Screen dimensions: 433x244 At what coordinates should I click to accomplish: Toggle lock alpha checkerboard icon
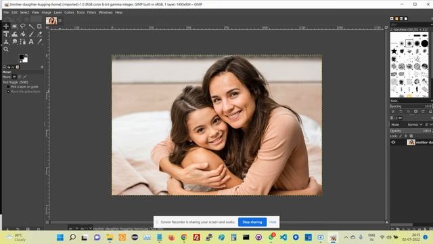point(411,136)
